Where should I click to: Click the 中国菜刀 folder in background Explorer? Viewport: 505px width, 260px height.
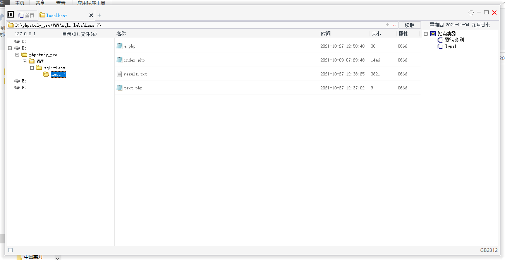33,257
